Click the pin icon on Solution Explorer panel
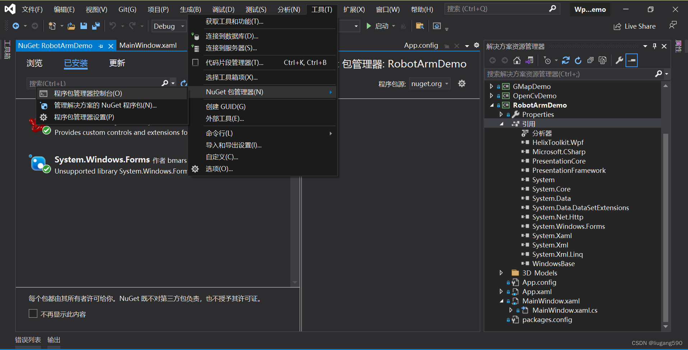 (655, 46)
